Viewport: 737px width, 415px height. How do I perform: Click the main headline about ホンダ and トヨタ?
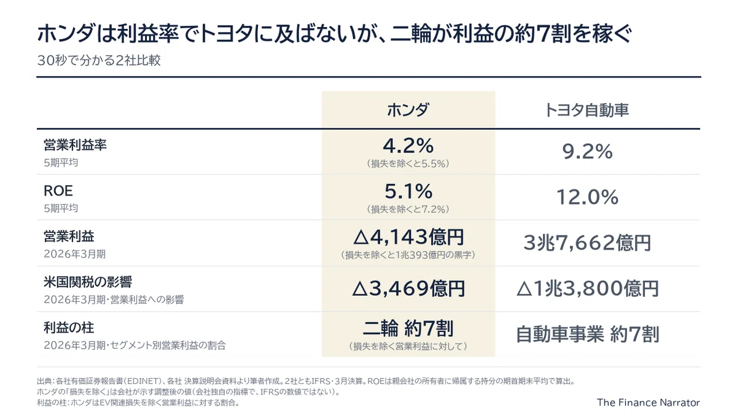(335, 34)
